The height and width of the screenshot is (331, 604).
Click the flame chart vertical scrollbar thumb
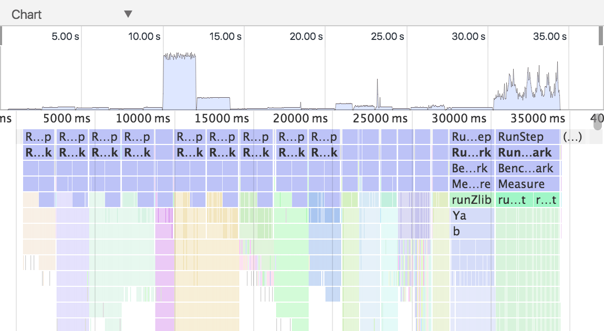(598, 122)
